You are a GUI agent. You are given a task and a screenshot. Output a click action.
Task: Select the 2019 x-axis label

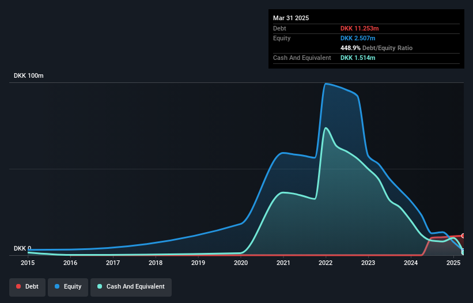click(x=198, y=263)
